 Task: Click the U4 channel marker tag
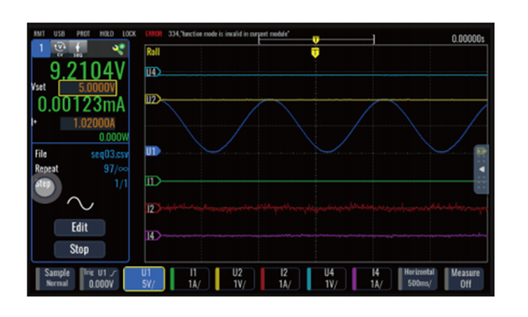coord(153,72)
